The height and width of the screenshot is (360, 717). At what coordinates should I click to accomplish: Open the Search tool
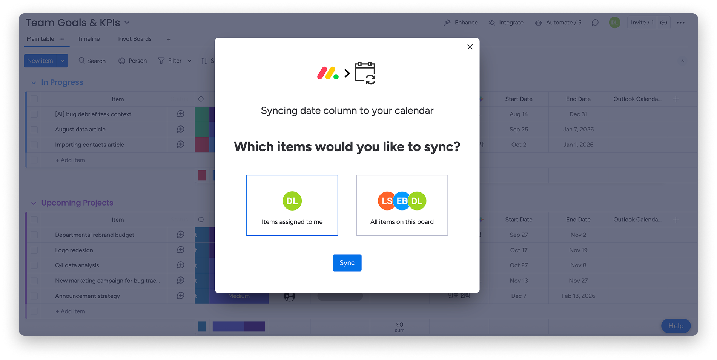(x=92, y=61)
